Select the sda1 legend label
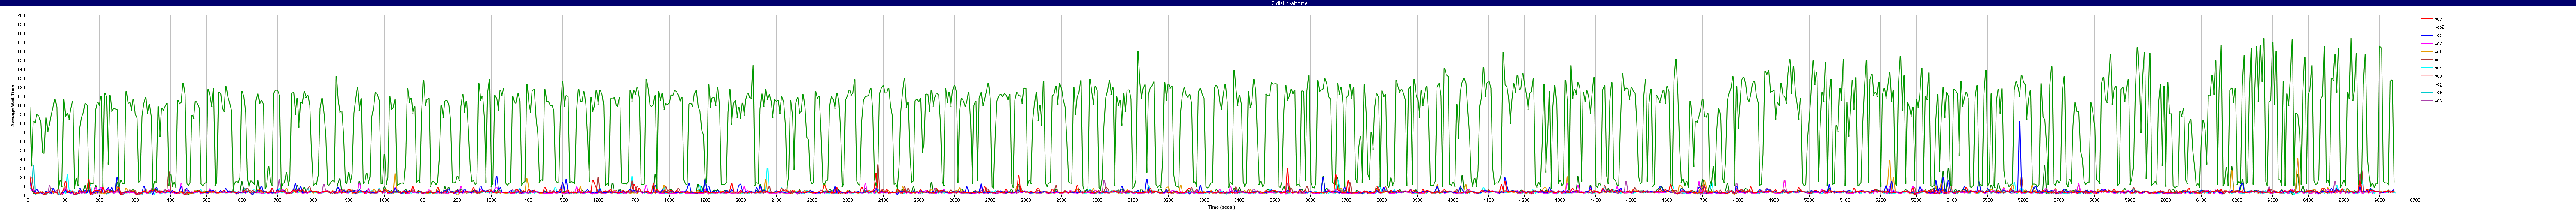This screenshot has height=216, width=2576. point(2440,92)
